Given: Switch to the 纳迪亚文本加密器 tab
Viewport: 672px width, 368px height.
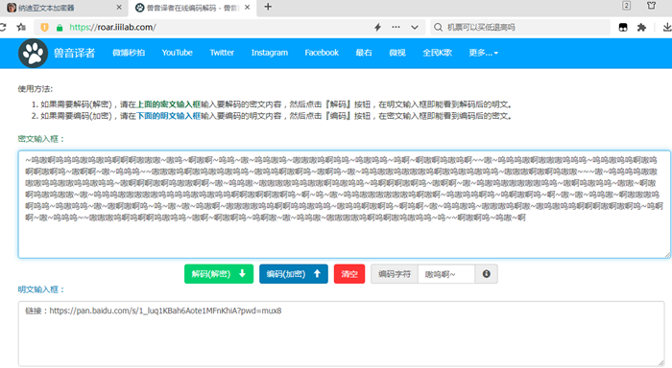Looking at the screenshot, I should 64,8.
